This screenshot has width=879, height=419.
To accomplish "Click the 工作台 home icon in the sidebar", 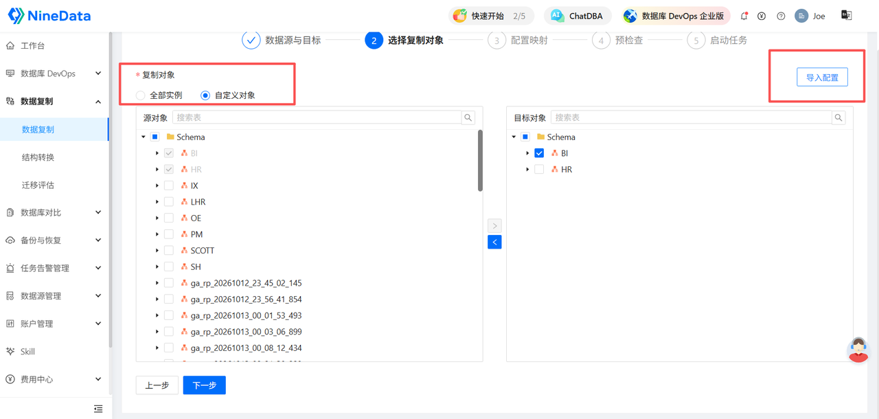I will (10, 46).
